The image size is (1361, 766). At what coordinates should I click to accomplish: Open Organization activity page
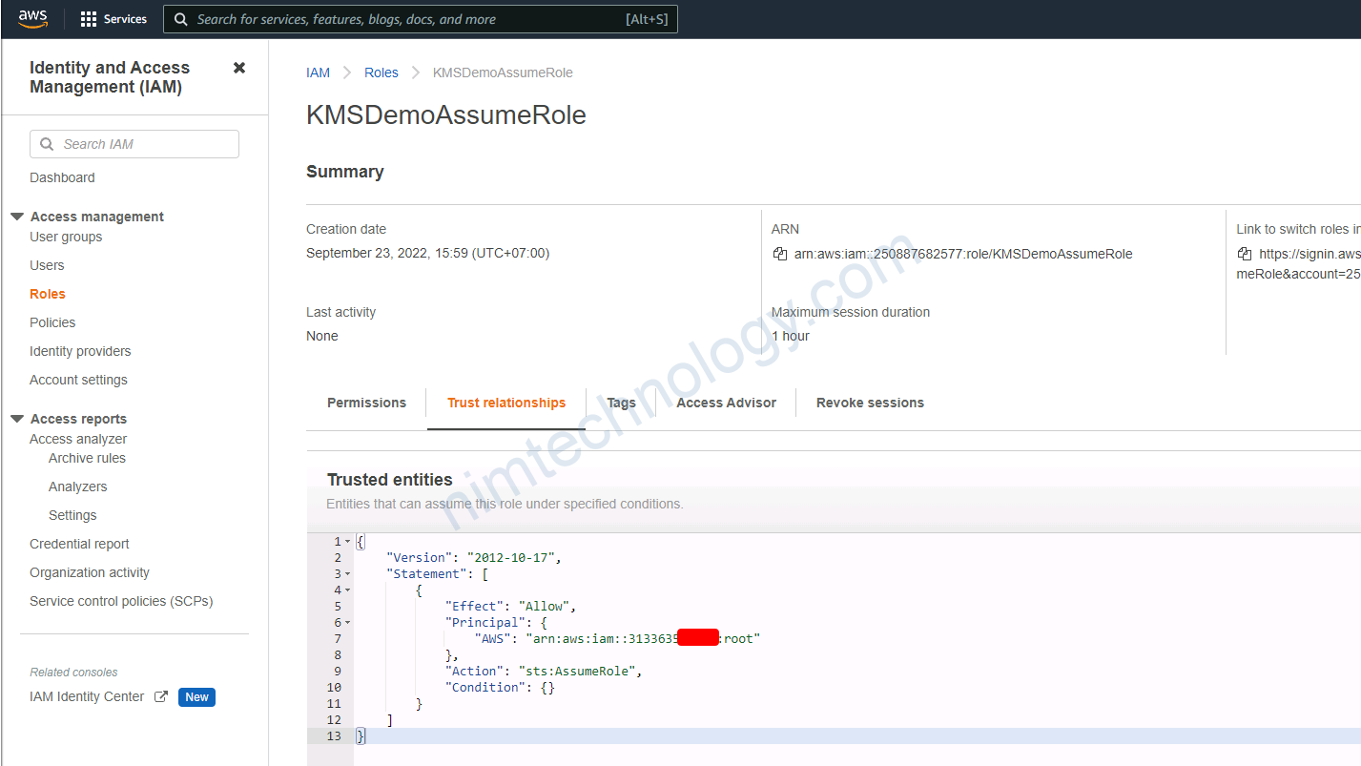pyautogui.click(x=90, y=572)
